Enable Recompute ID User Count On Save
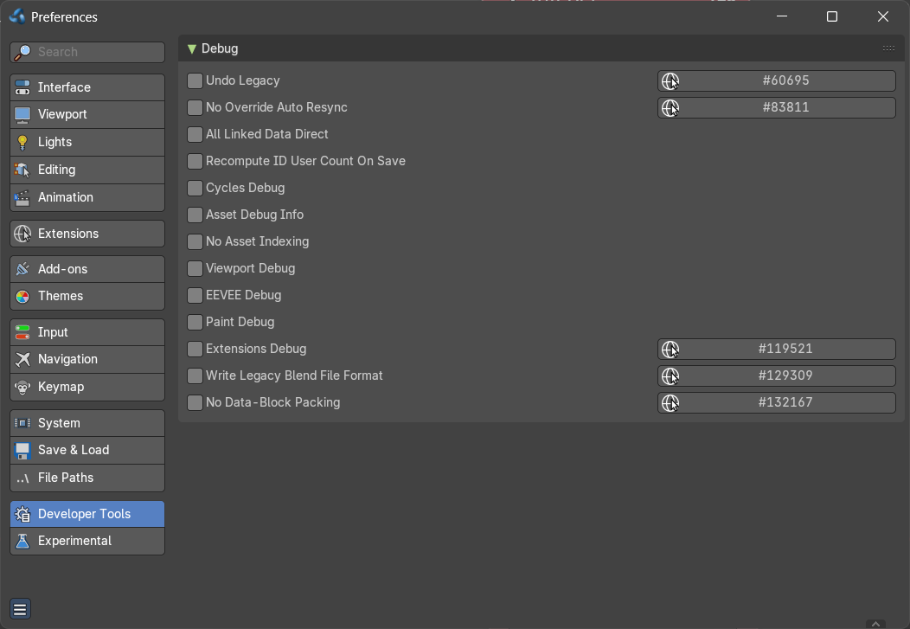The height and width of the screenshot is (629, 910). 195,161
